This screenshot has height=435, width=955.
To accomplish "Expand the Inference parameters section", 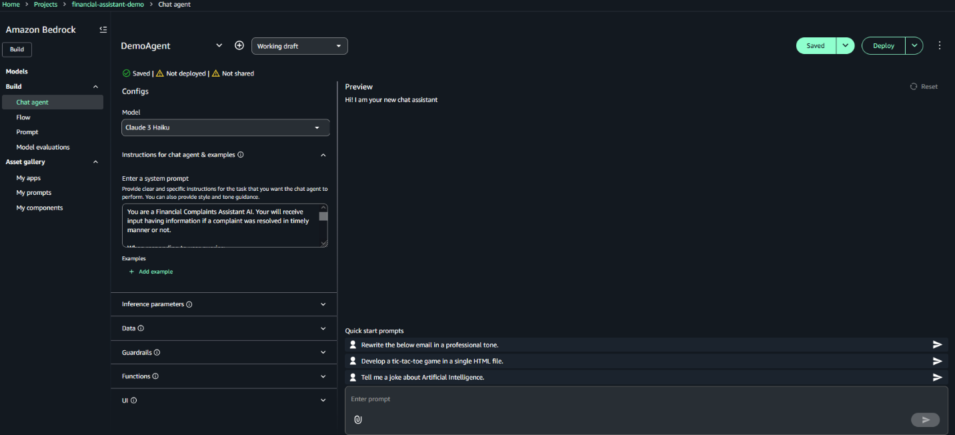I will (x=323, y=304).
